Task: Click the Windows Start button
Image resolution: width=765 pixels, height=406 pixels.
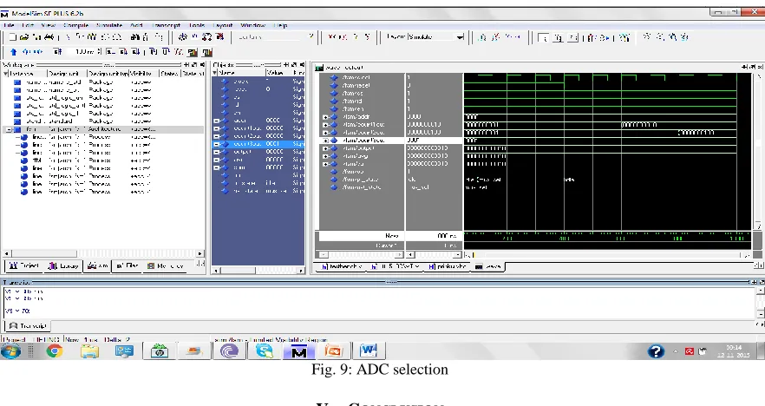Action: (x=10, y=350)
